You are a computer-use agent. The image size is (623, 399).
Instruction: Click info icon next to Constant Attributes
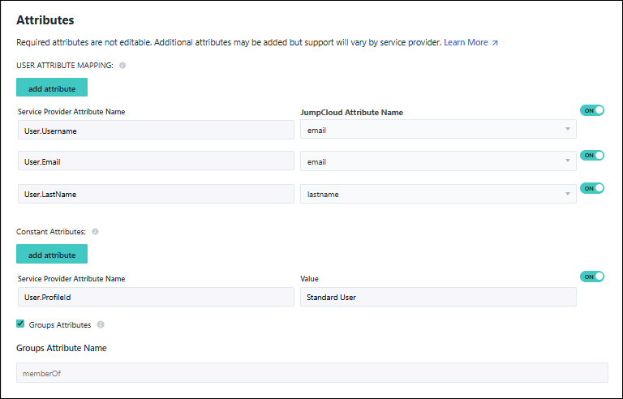pyautogui.click(x=95, y=232)
